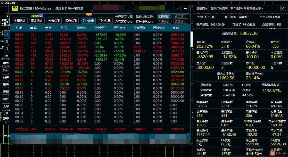This screenshot has width=288, height=157.
Task: Click the 手数 column header
Action: pos(48,28)
